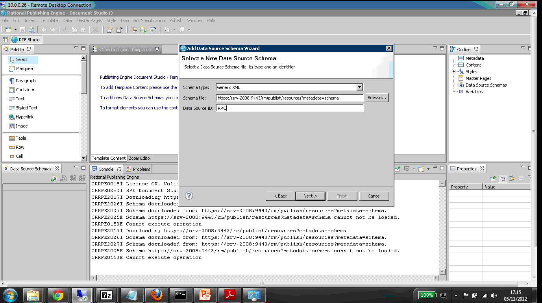Image resolution: width=542 pixels, height=303 pixels.
Task: Click the Save toolbar icon
Action: (x=22, y=30)
